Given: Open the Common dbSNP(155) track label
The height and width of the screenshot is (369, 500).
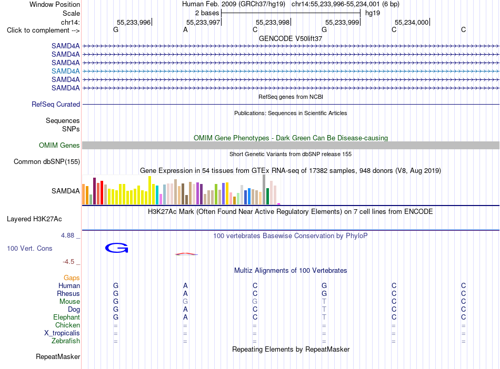Looking at the screenshot, I should (x=46, y=162).
